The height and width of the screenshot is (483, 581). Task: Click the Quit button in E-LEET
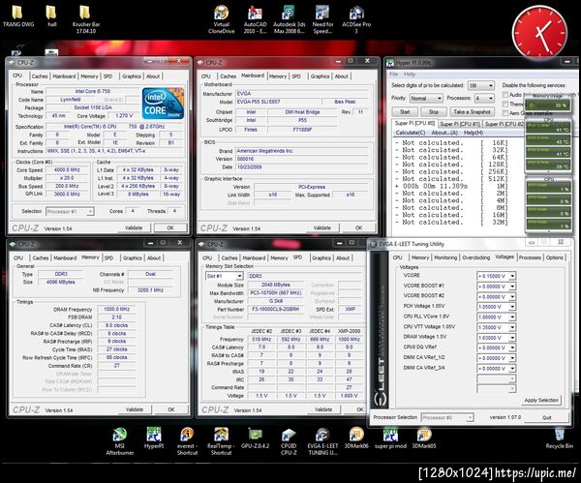click(547, 417)
